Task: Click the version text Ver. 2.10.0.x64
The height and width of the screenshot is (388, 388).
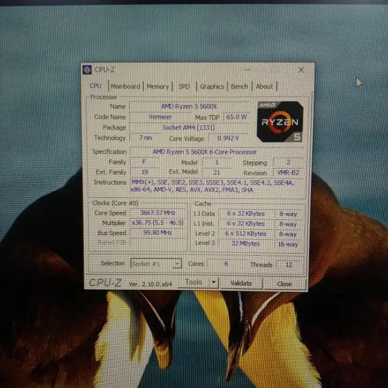Action: [x=151, y=284]
